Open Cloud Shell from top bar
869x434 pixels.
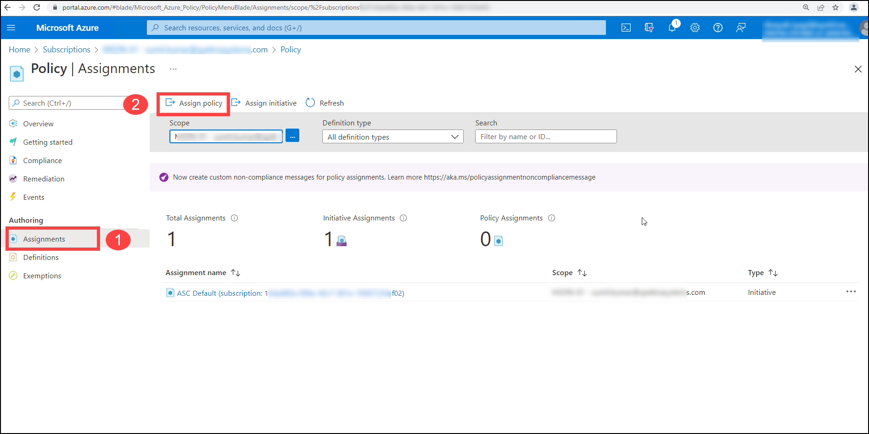pyautogui.click(x=626, y=28)
